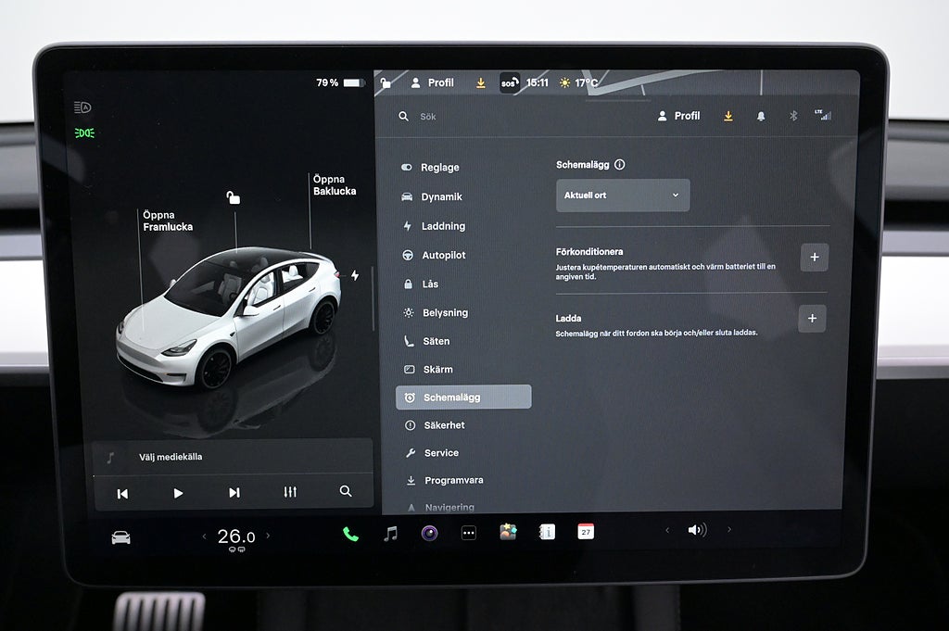
Task: Open the notifications bell icon
Action: point(761,117)
